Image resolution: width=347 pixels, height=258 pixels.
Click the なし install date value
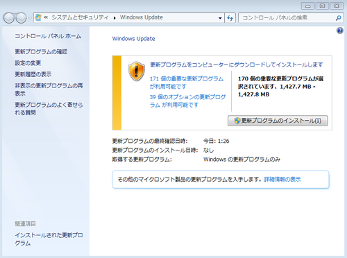pos(208,150)
